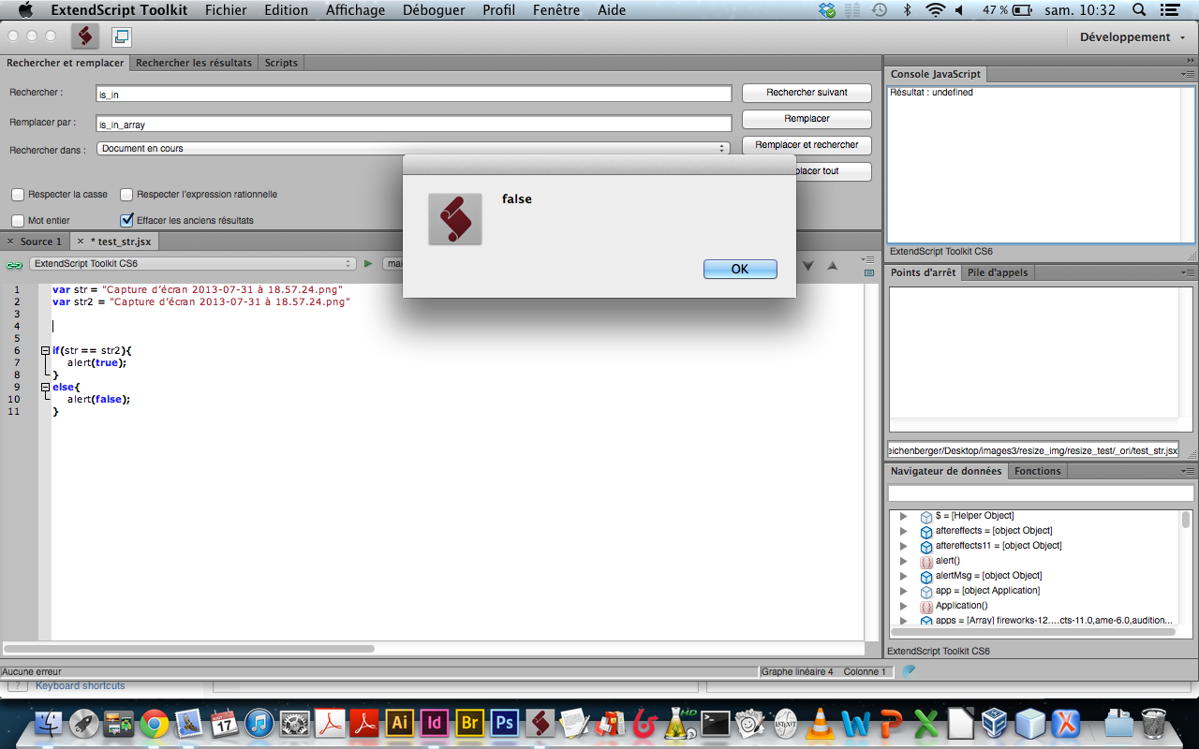Click the alert() function icon in data browser
The height and width of the screenshot is (749, 1199).
coord(926,562)
